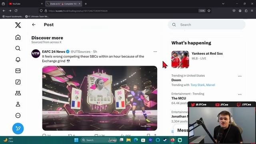256x144 pixels.
Task: Click the browser back arrow
Action: 4,11
